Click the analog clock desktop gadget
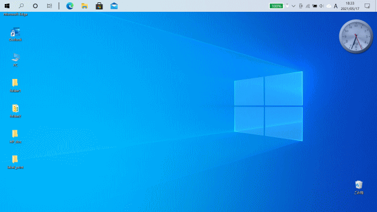 (356, 37)
